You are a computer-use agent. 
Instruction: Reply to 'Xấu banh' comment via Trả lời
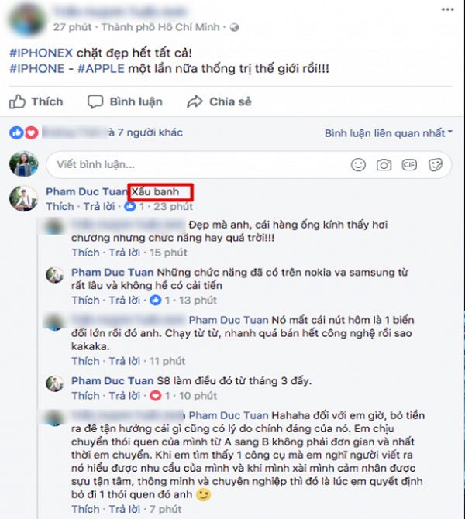(99, 206)
